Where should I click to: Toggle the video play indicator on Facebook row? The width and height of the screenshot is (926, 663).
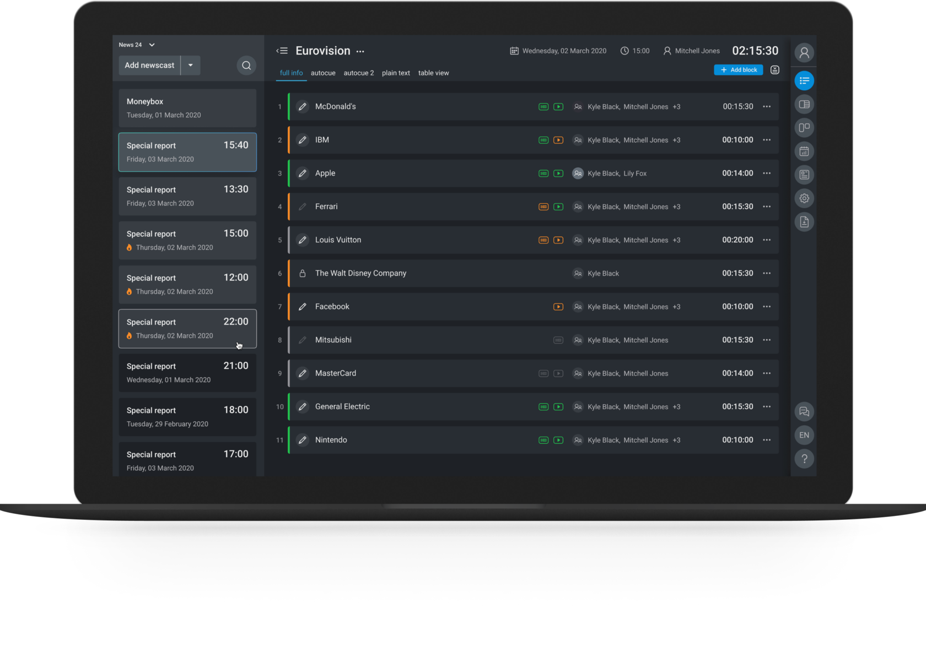click(558, 307)
